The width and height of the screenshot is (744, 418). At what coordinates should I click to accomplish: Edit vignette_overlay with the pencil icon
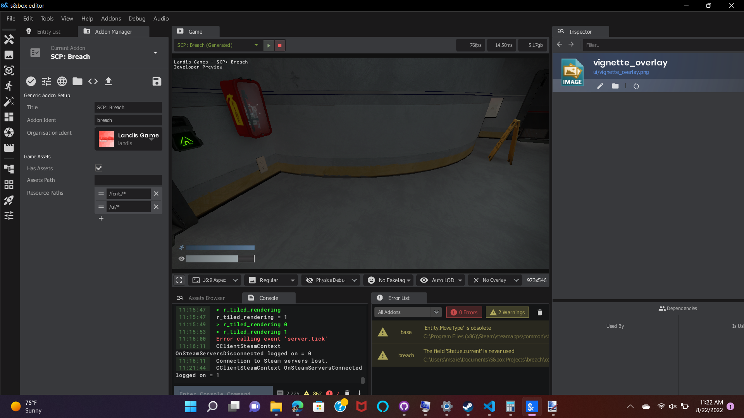[x=600, y=86]
